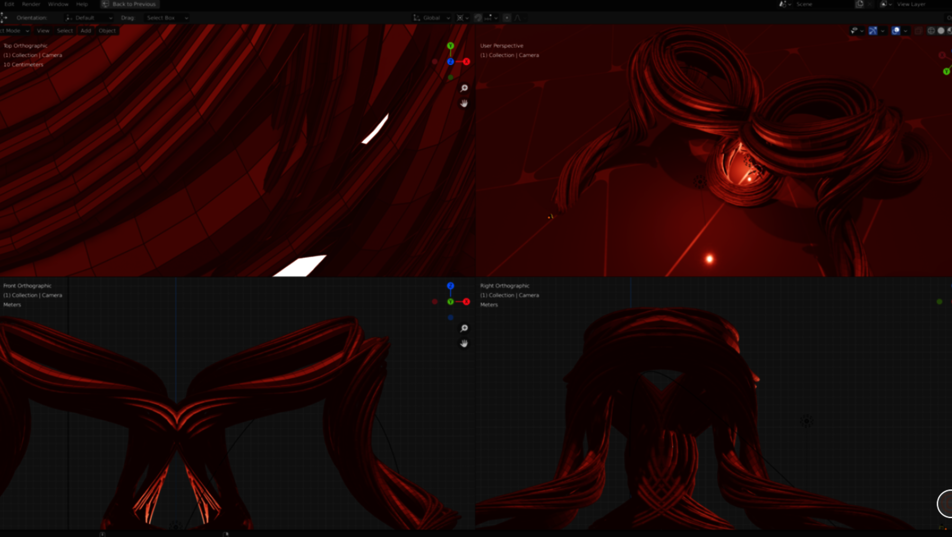Screen dimensions: 952x537
Task: Click the New Scene icon
Action: coord(859,4)
